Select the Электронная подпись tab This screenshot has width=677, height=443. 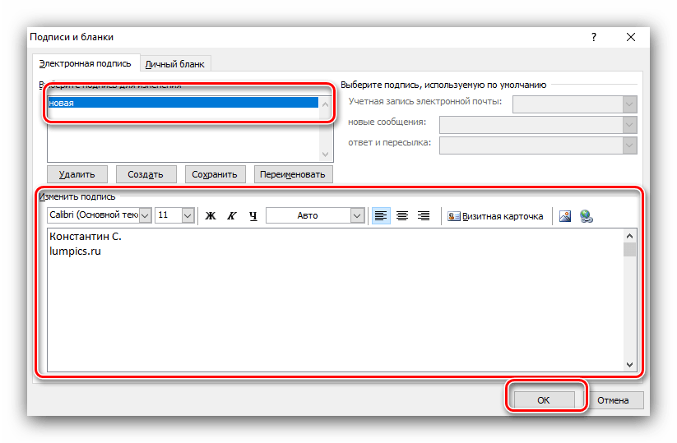(86, 63)
